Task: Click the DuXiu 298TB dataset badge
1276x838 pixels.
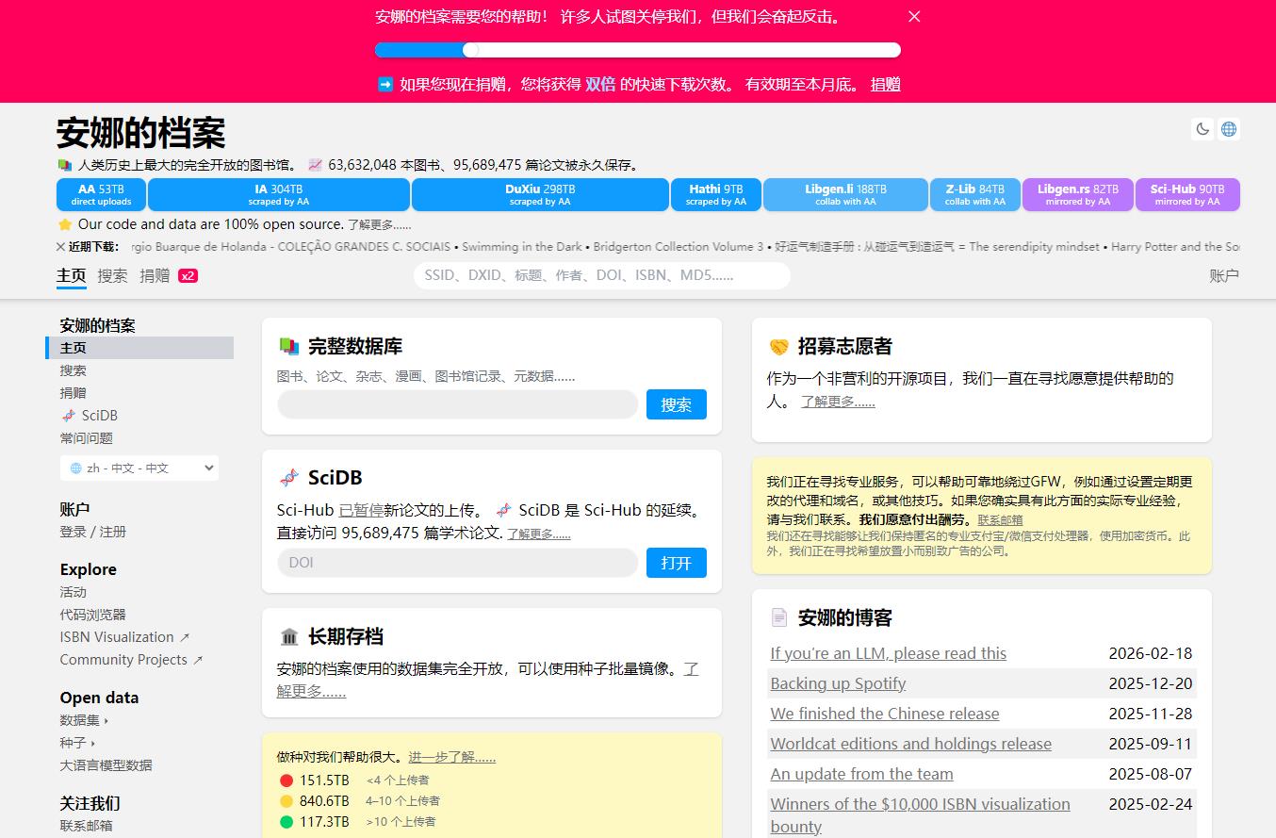Action: [x=538, y=194]
